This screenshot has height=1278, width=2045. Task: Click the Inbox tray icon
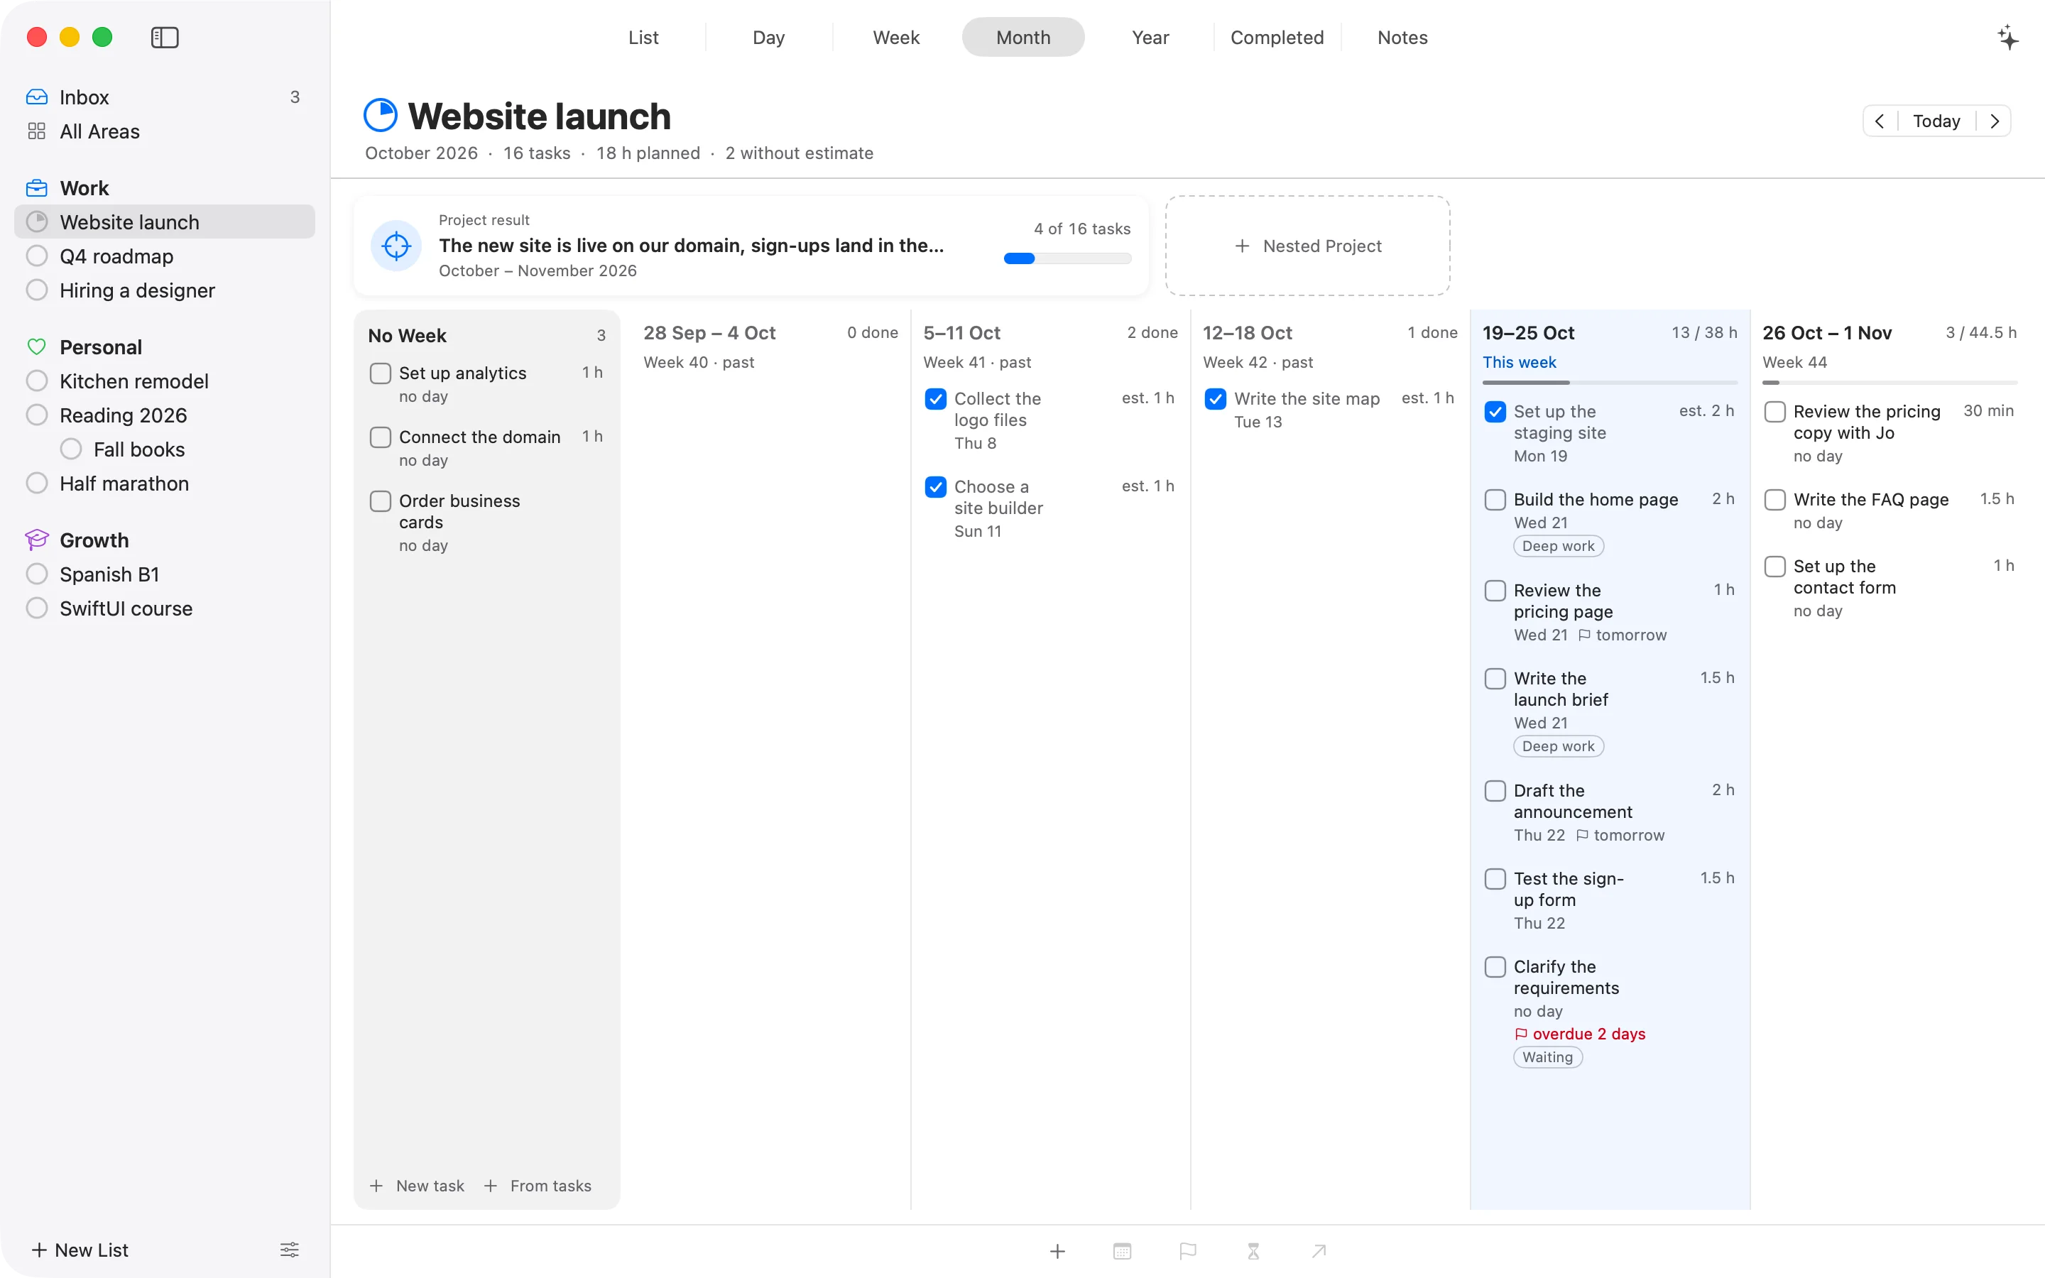pyautogui.click(x=36, y=97)
